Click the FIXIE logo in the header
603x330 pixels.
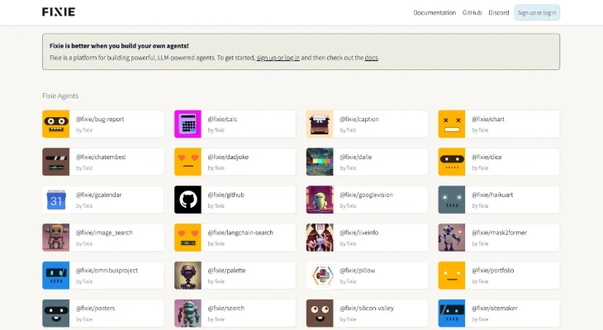[x=59, y=12]
